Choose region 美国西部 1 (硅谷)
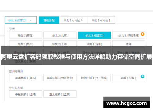 [x=25, y=78]
